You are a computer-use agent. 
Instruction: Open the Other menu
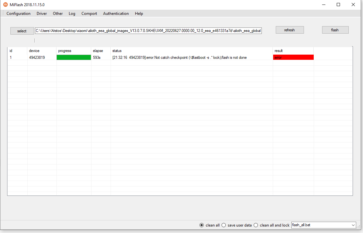58,14
